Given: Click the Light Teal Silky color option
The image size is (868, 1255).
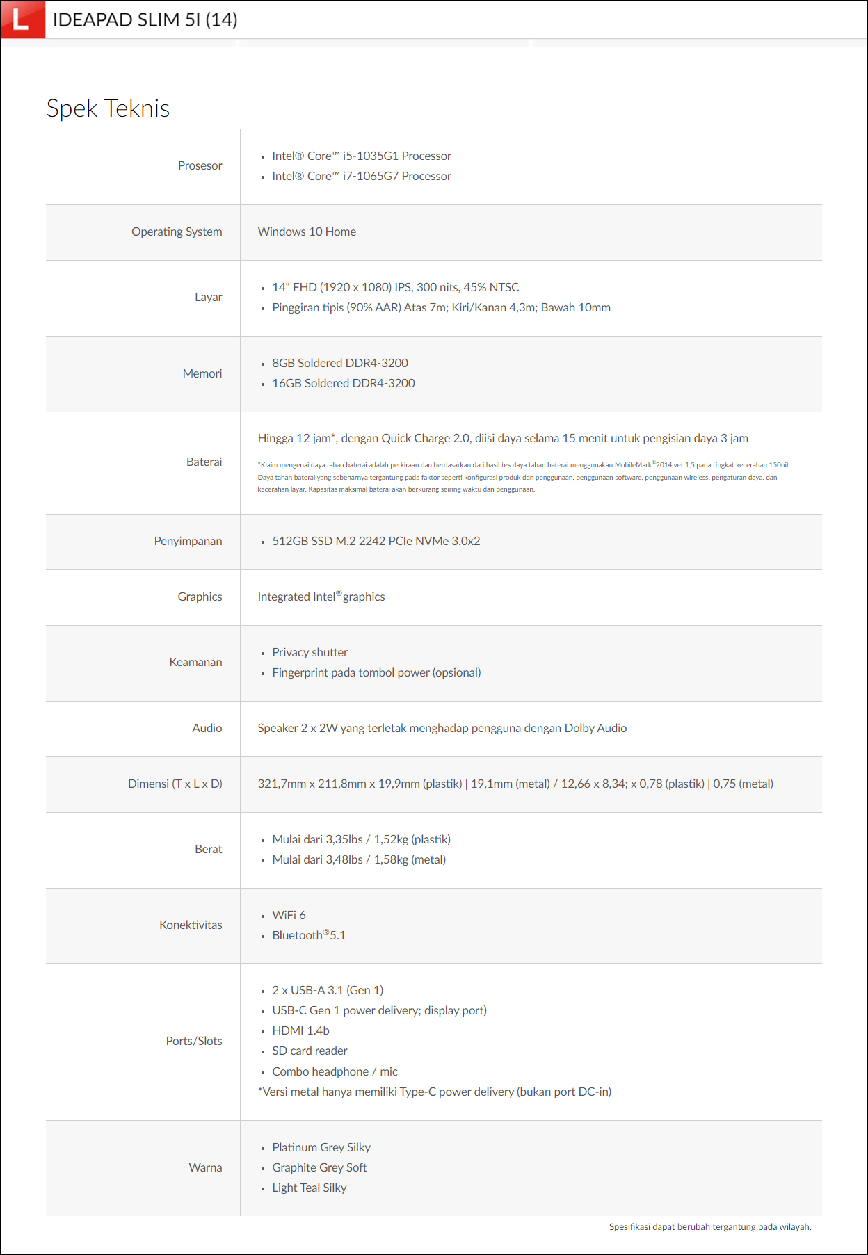Looking at the screenshot, I should tap(309, 1188).
